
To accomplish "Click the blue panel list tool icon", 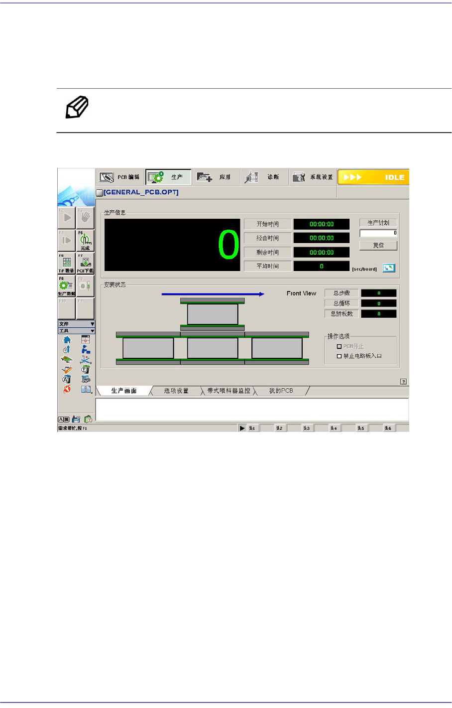I will (x=86, y=389).
